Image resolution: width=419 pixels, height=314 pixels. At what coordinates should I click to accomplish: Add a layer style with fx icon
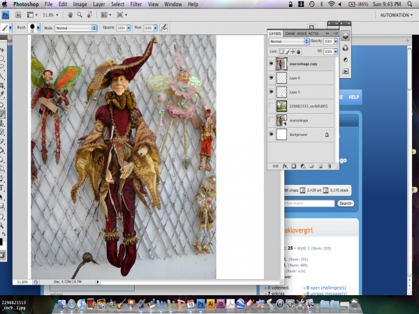[x=285, y=166]
